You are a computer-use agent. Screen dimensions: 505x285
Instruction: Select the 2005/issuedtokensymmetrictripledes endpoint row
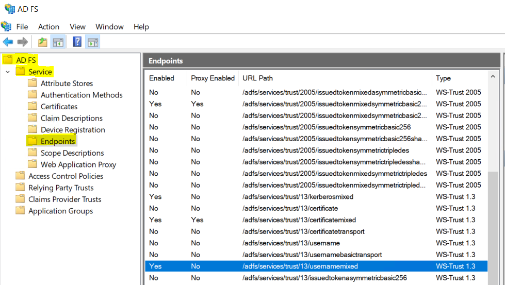click(x=316, y=150)
